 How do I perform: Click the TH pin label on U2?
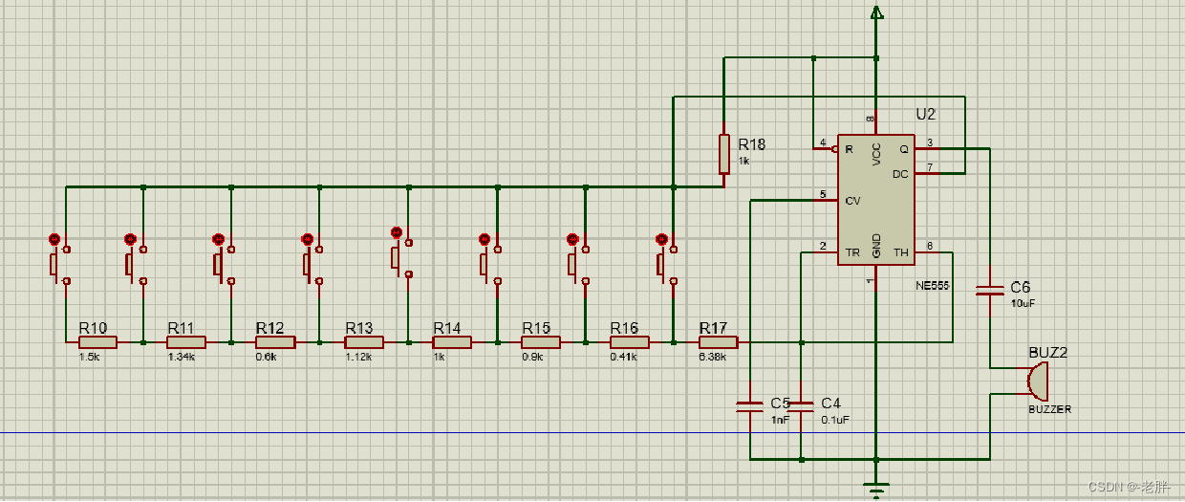pyautogui.click(x=901, y=253)
